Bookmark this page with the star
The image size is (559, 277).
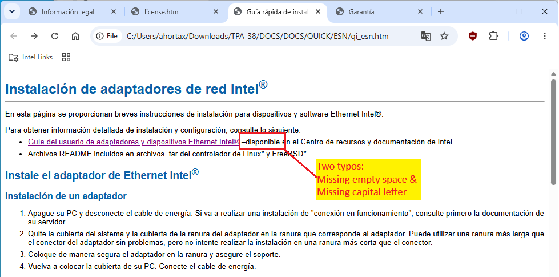(444, 36)
